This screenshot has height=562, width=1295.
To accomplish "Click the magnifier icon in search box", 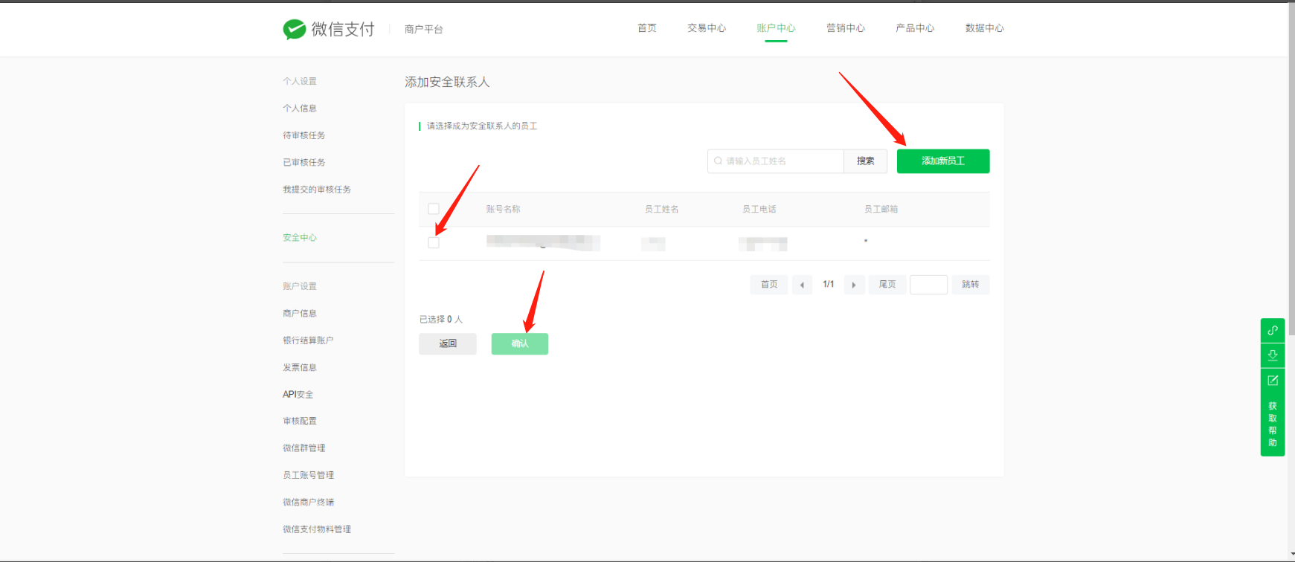I will 718,161.
